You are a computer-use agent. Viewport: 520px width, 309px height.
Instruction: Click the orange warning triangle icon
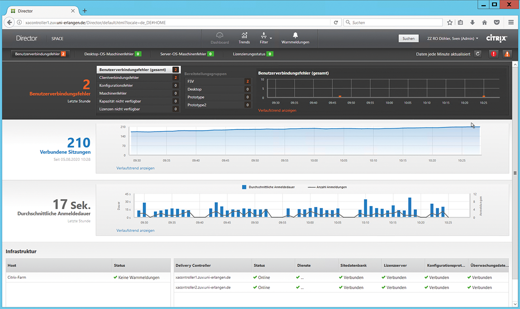pos(507,54)
